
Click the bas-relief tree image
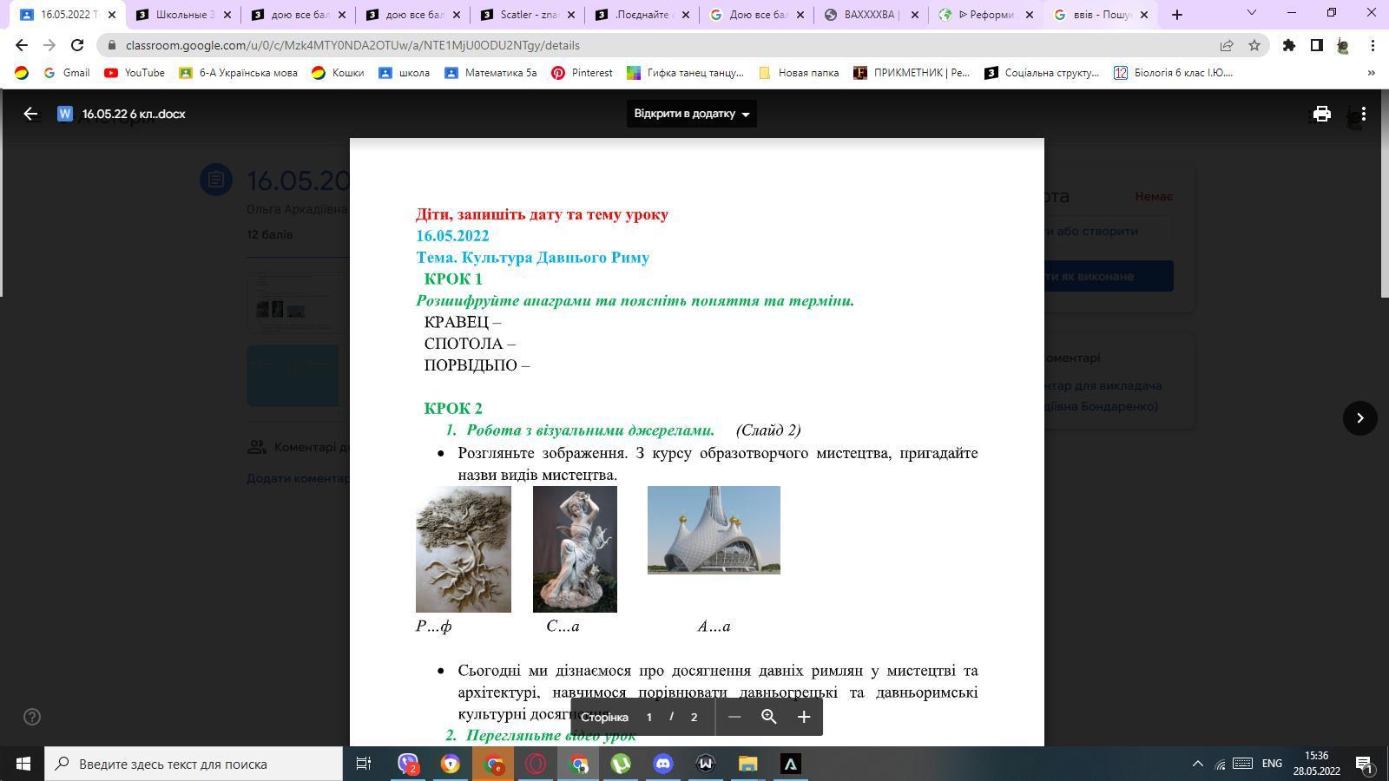pos(464,549)
